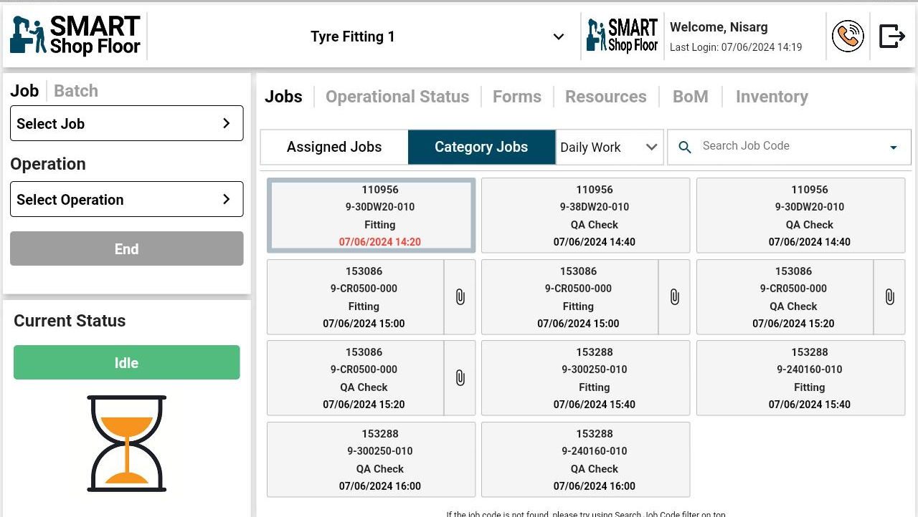Click the Search Job Code field
This screenshot has height=517, width=918.
tap(789, 146)
